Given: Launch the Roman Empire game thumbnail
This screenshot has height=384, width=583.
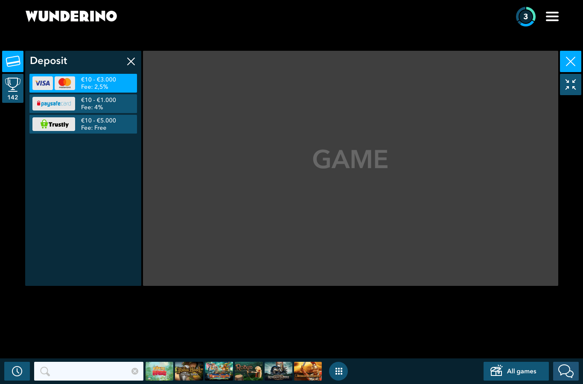Looking at the screenshot, I should point(279,371).
